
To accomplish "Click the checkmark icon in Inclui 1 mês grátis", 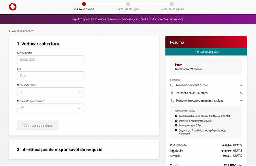I will tap(194, 52).
